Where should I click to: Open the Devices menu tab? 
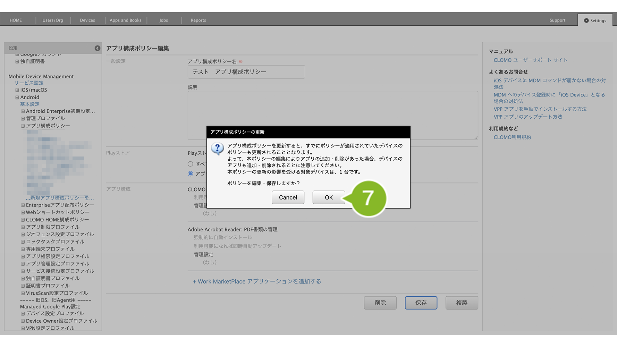[x=87, y=20]
